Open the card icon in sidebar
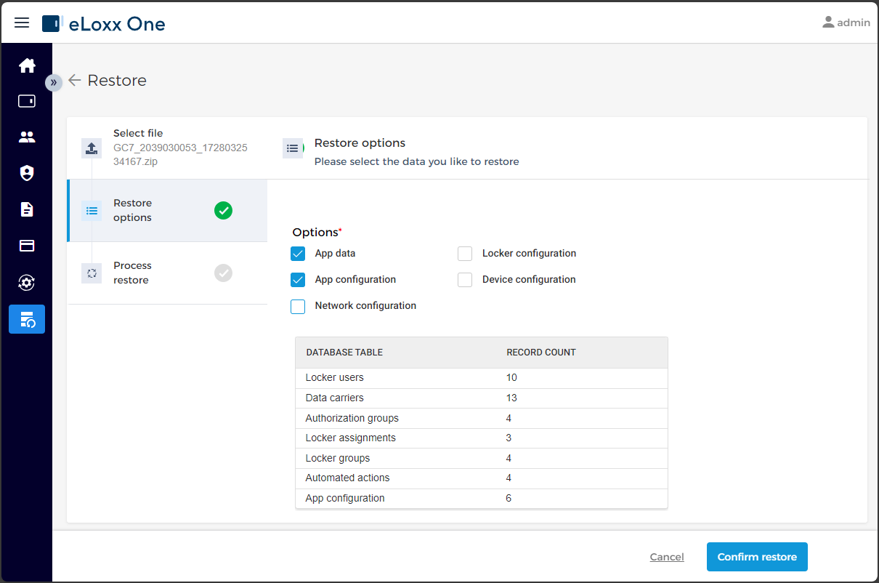 [x=27, y=246]
